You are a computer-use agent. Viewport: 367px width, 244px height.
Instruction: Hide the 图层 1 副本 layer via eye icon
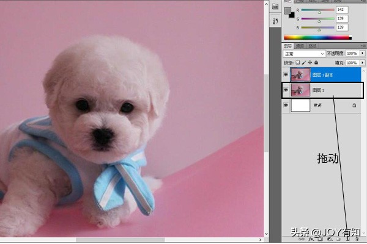(286, 74)
